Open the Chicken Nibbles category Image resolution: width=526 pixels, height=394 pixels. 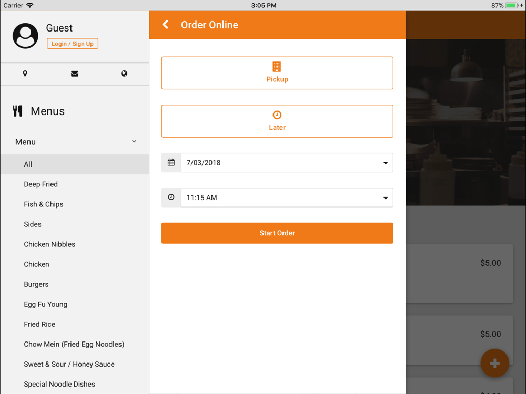click(x=75, y=244)
